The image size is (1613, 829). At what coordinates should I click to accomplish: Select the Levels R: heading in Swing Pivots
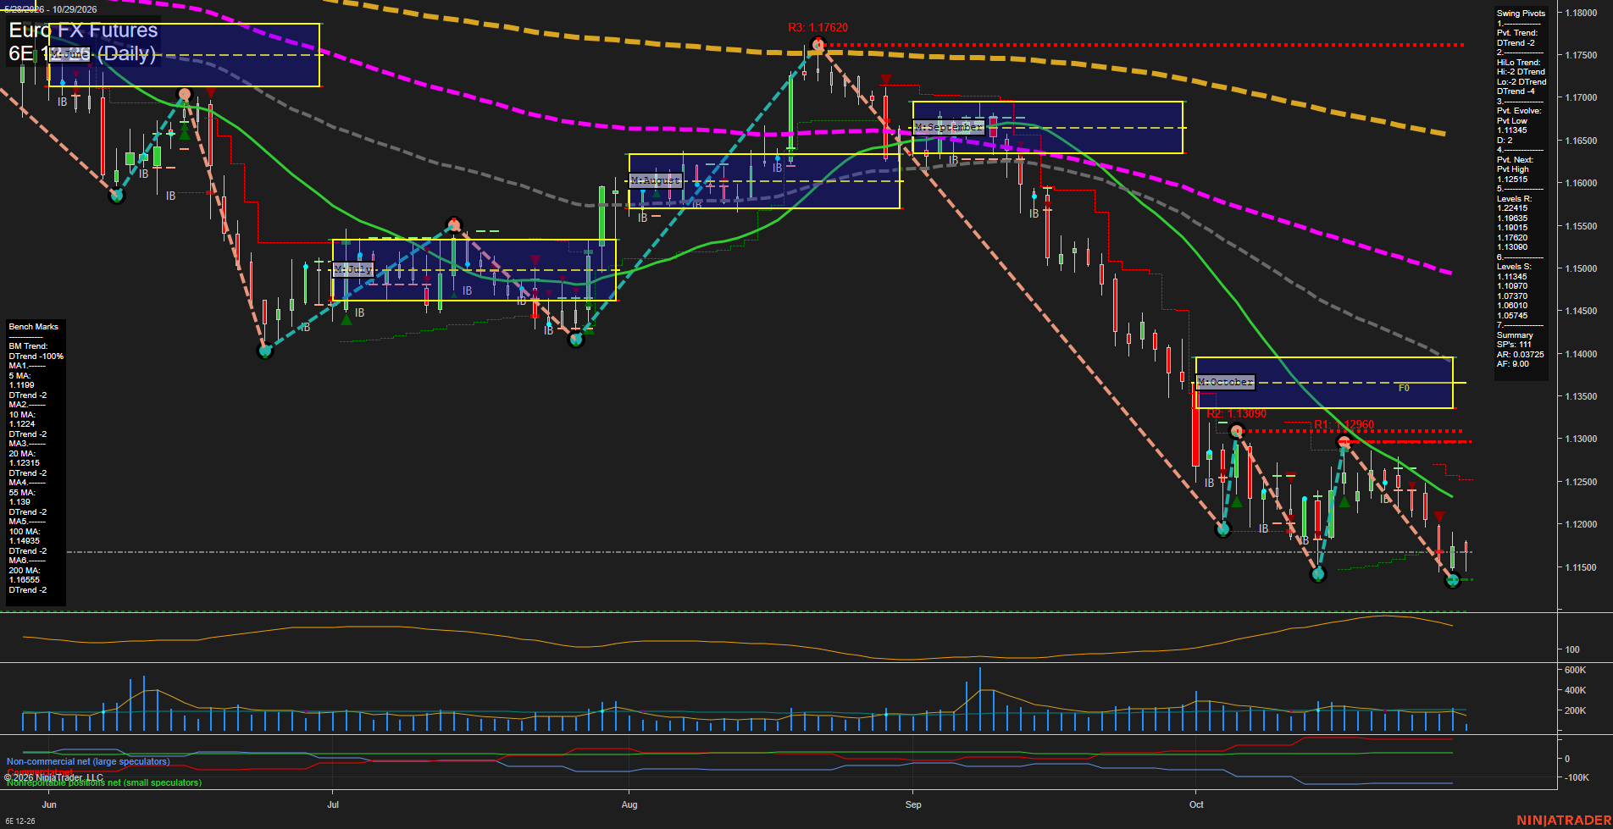coord(1514,199)
